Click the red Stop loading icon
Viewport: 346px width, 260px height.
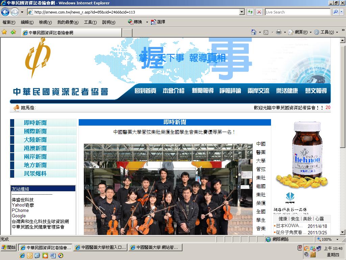259,12
